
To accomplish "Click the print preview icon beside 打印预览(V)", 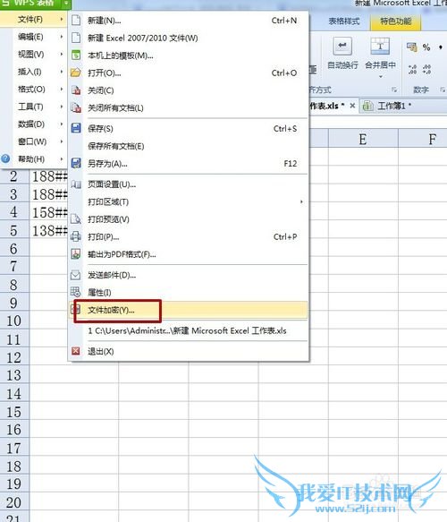I will pyautogui.click(x=76, y=218).
